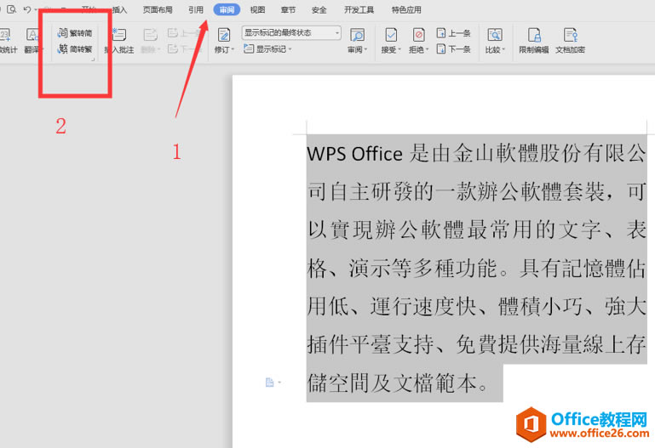Click previous comment icon beside Insert Comment
This screenshot has width=655, height=448.
click(x=173, y=33)
